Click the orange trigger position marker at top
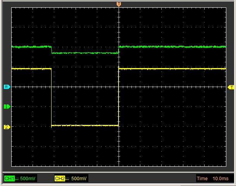The width and height of the screenshot is (236, 186). point(119,4)
